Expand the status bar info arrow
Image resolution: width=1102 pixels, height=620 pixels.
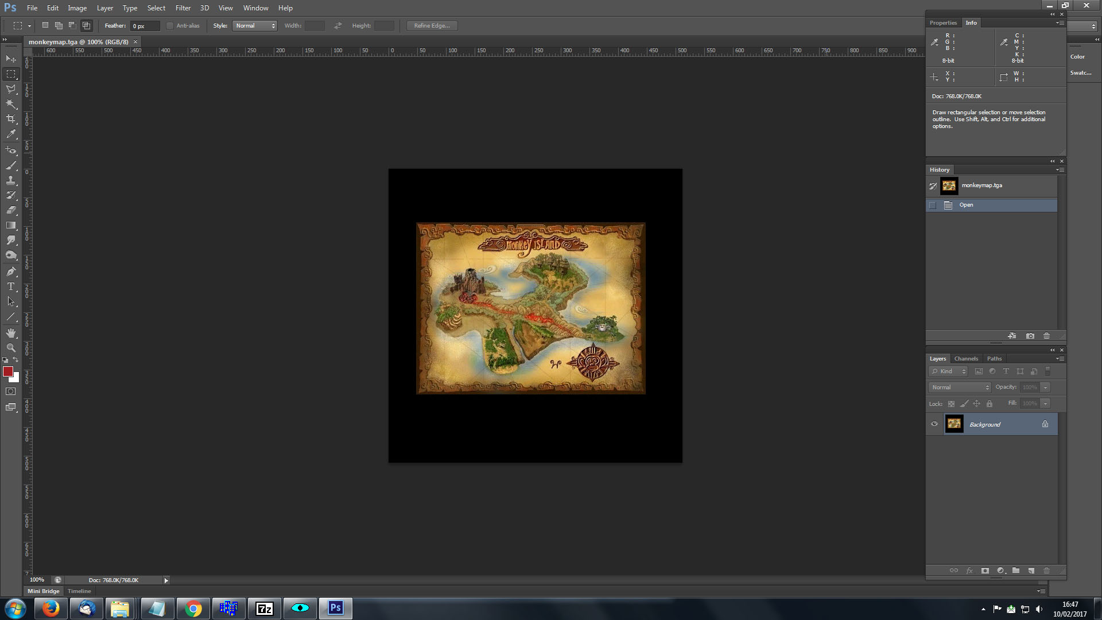click(x=166, y=580)
